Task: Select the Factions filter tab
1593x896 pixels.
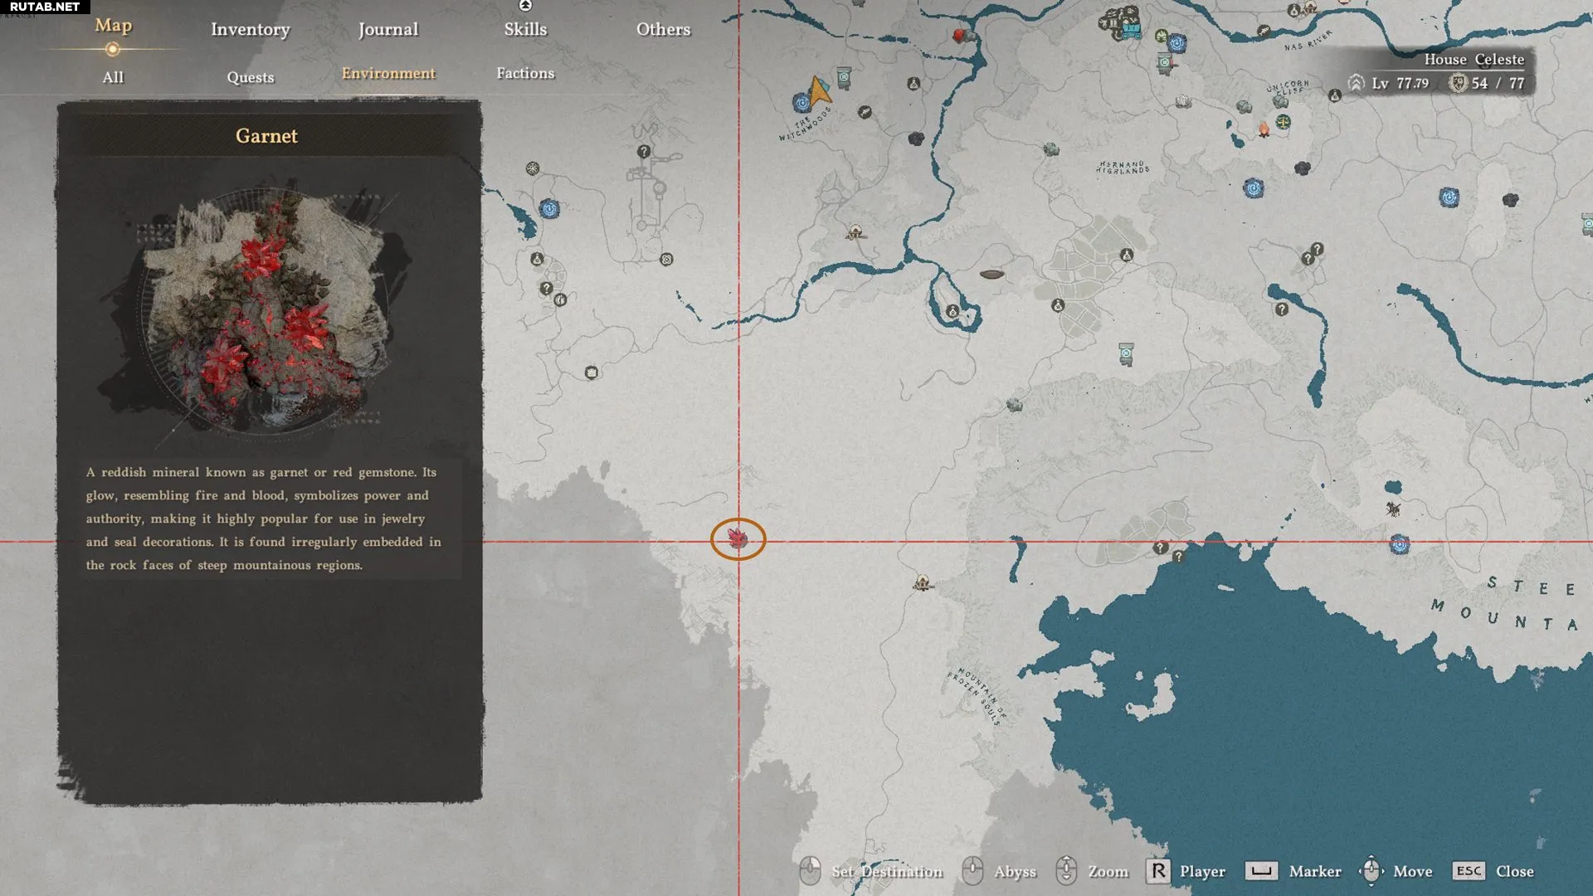Action: [524, 73]
